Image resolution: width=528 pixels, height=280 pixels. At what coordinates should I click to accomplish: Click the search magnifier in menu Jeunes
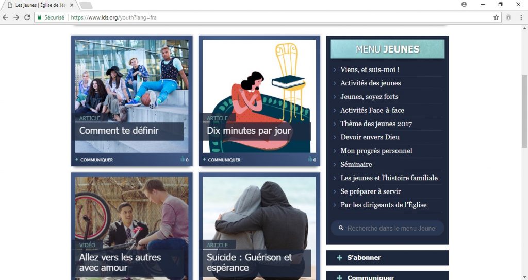(x=341, y=228)
